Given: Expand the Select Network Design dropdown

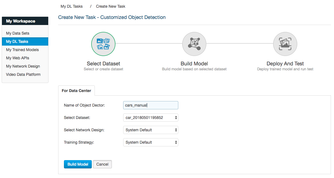Looking at the screenshot, I should (x=150, y=130).
